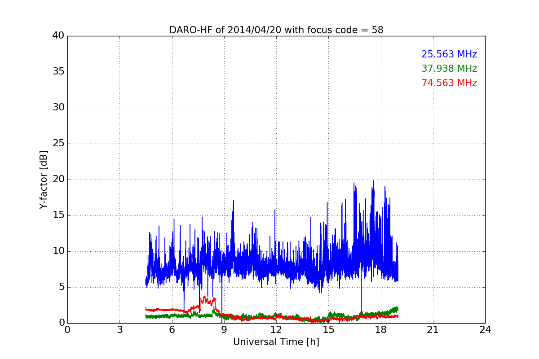Screen dimensions: 539x359
Task: Click the x-axis tick label 12
Action: 276,330
